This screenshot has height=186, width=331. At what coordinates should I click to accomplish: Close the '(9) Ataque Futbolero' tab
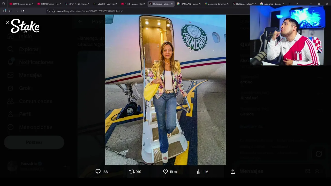pos(172,4)
